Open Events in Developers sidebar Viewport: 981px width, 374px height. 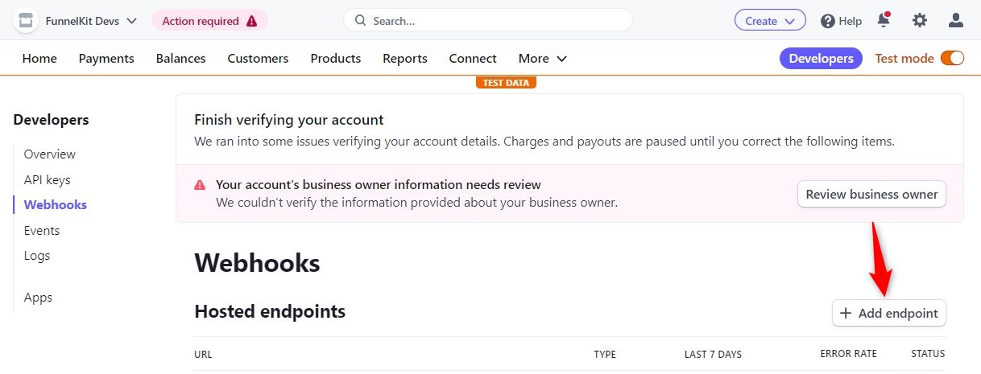tap(42, 230)
